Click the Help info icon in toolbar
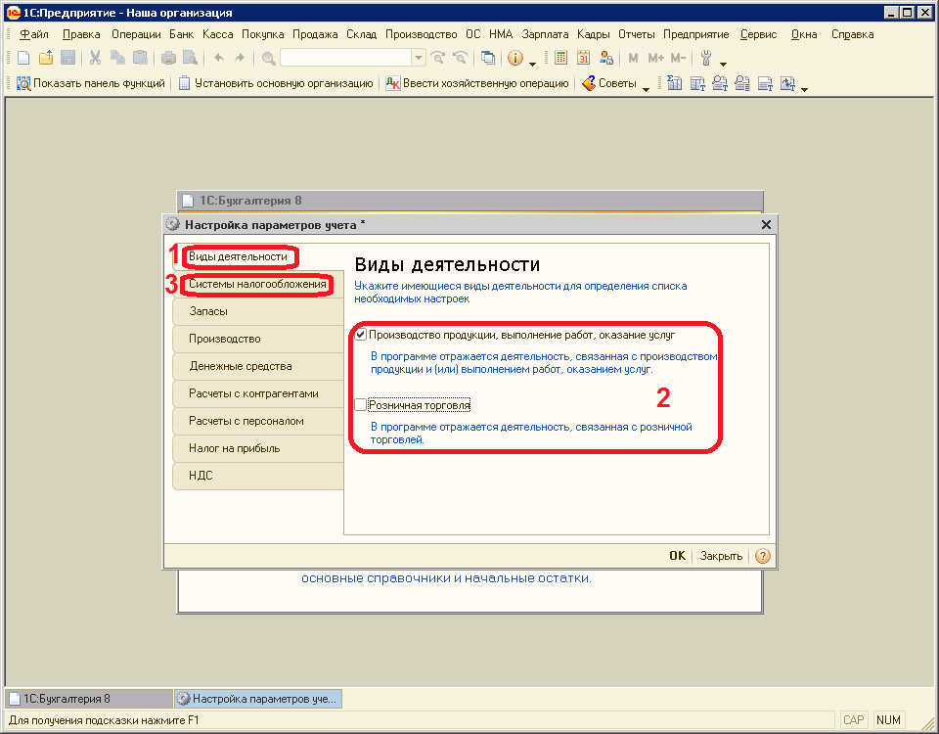The height and width of the screenshot is (734, 939). click(x=515, y=58)
